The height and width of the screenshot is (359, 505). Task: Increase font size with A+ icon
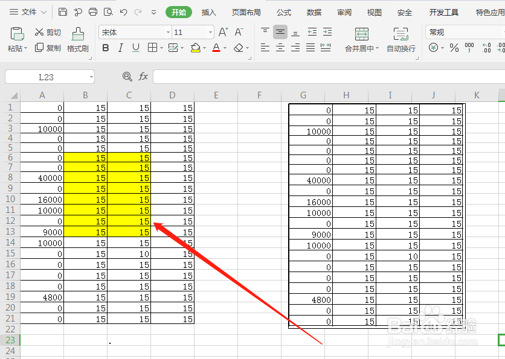(x=223, y=32)
